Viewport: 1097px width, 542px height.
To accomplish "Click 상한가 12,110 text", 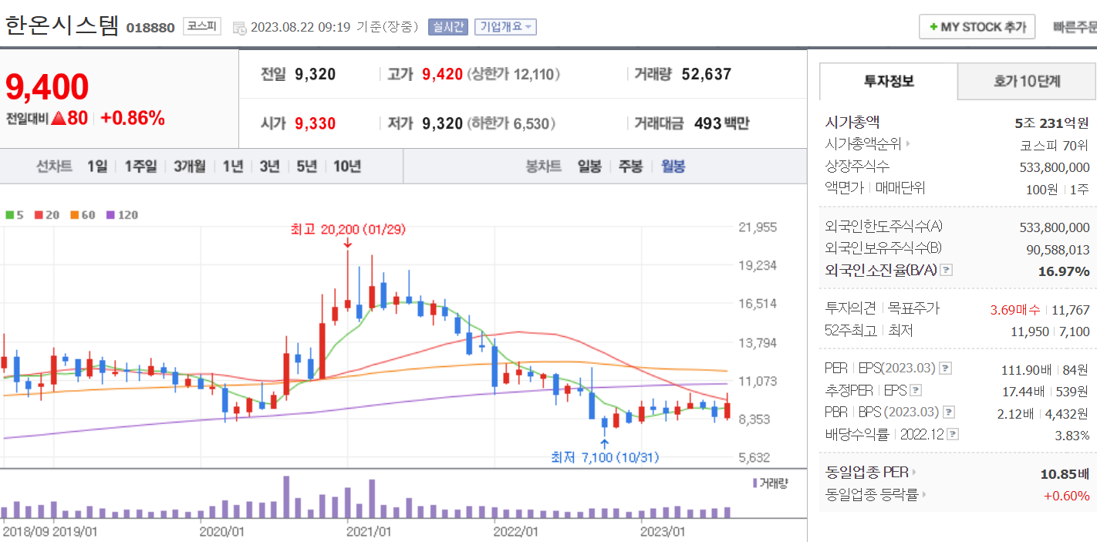I will (x=515, y=75).
